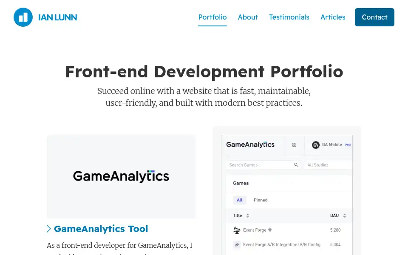This screenshot has height=255, width=408.
Task: Click the GA Mobile studio name
Action: (x=332, y=144)
